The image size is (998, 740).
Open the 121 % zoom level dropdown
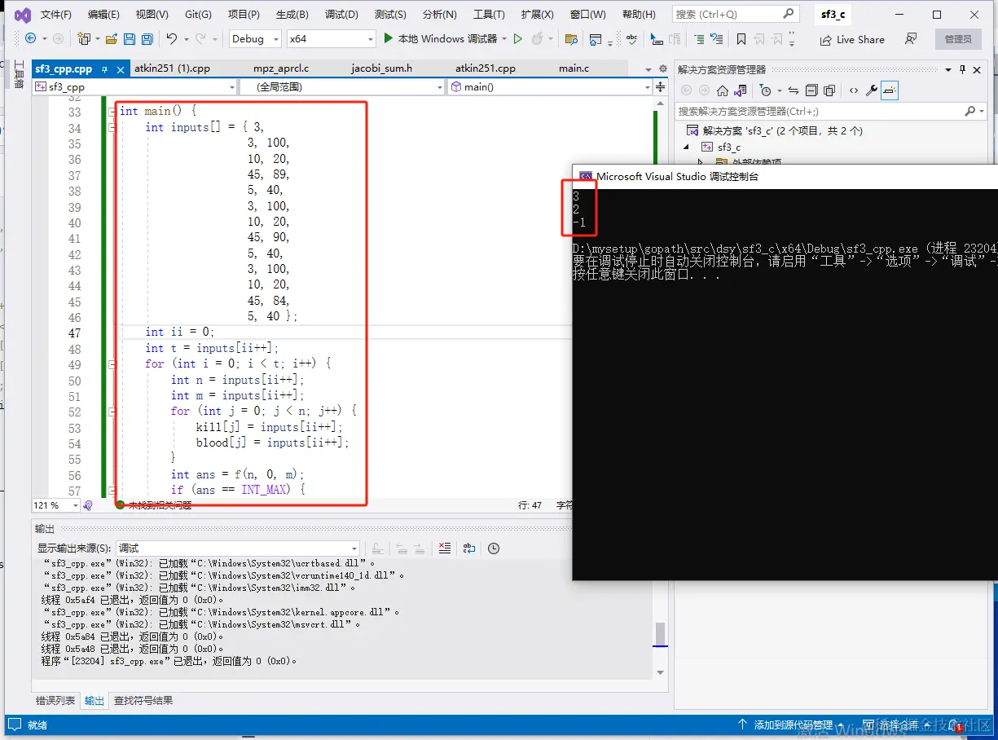(56, 505)
